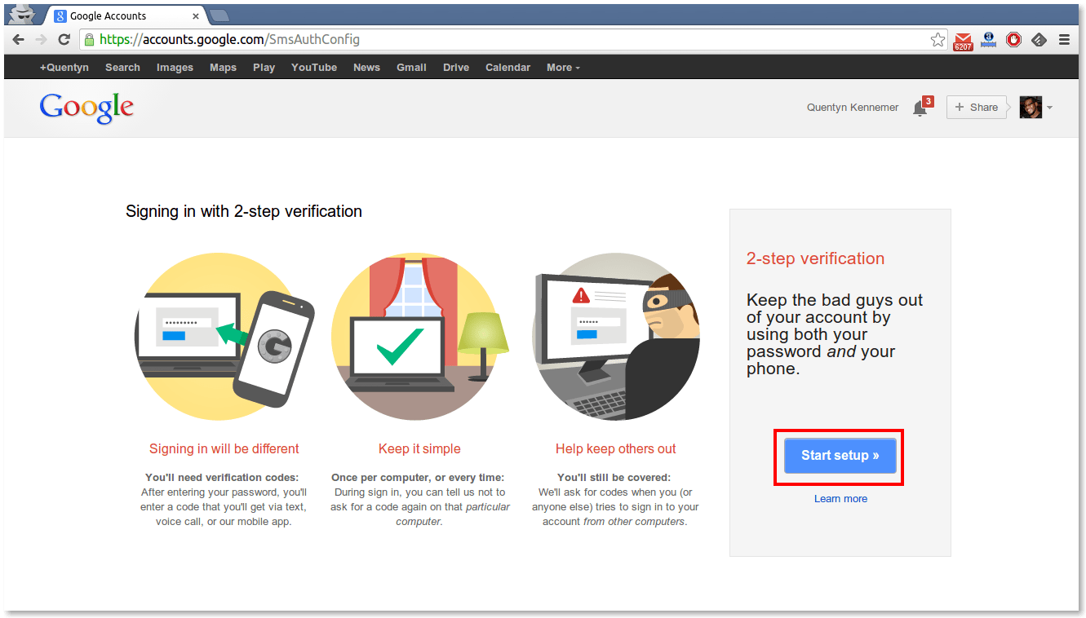The width and height of the screenshot is (1086, 618).
Task: Open the Chrome hamburger menu
Action: (x=1064, y=39)
